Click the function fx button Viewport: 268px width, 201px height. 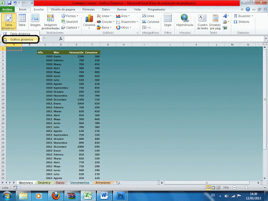click(61, 39)
